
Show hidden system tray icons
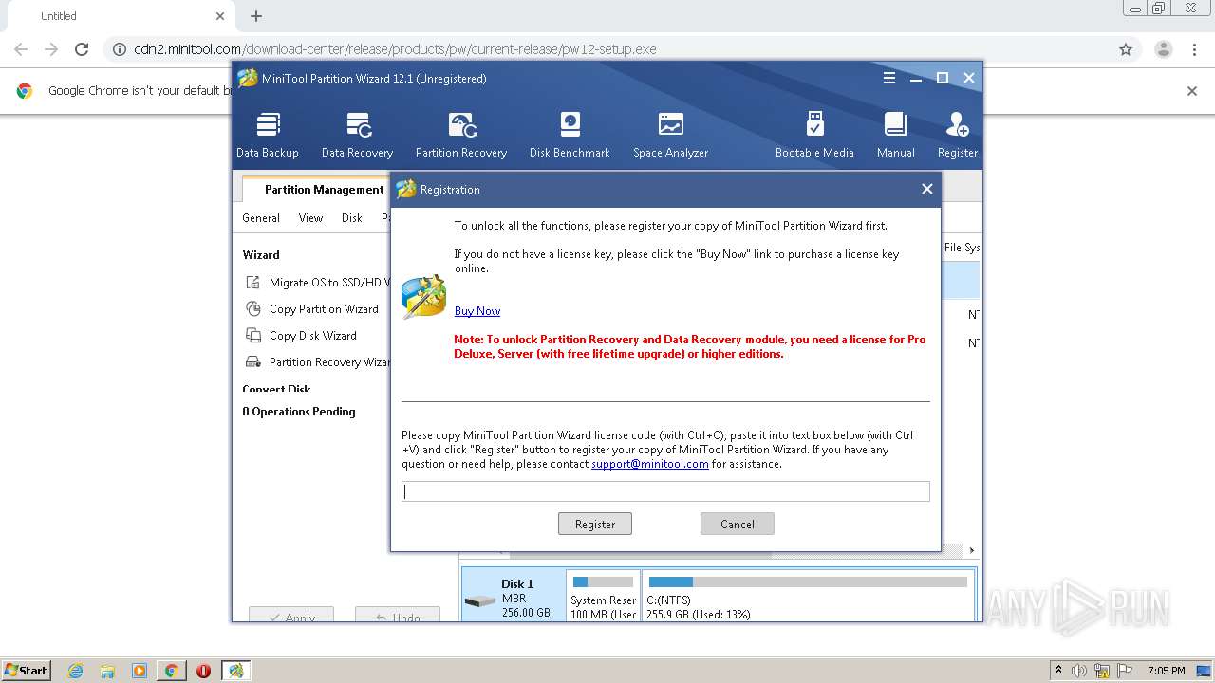pos(1058,670)
